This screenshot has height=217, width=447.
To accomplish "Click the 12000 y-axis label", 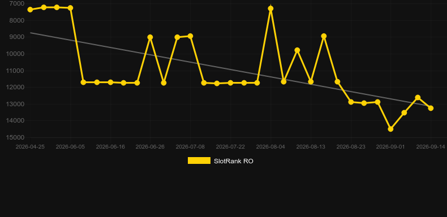I will (15, 87).
